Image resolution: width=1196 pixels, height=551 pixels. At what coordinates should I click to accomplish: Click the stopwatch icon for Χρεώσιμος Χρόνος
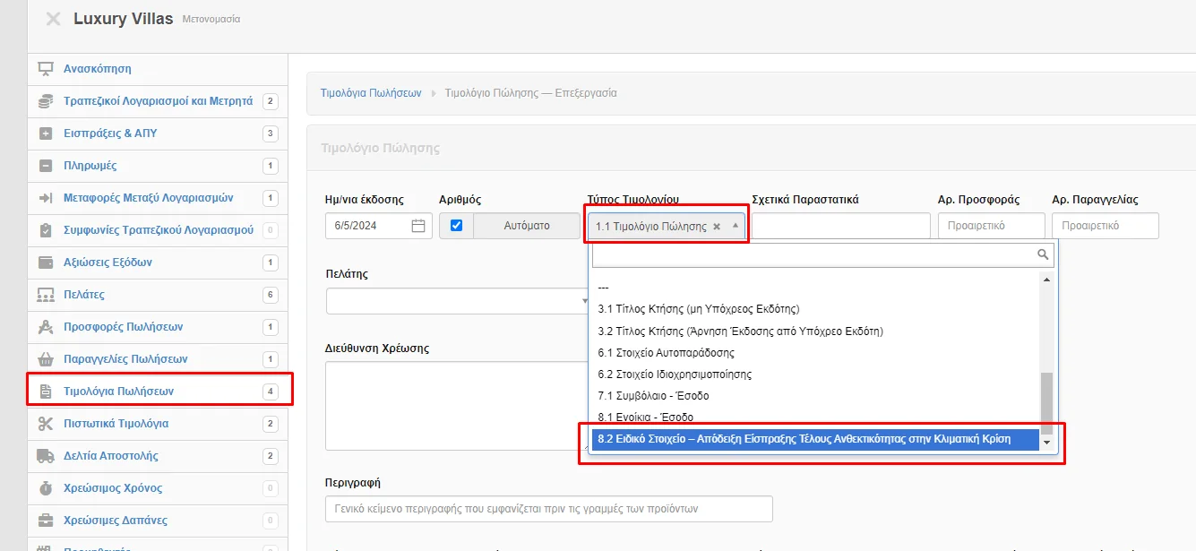(x=46, y=488)
